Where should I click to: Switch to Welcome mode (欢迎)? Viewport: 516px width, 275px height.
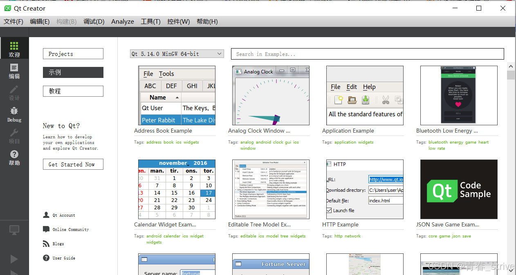(14, 48)
